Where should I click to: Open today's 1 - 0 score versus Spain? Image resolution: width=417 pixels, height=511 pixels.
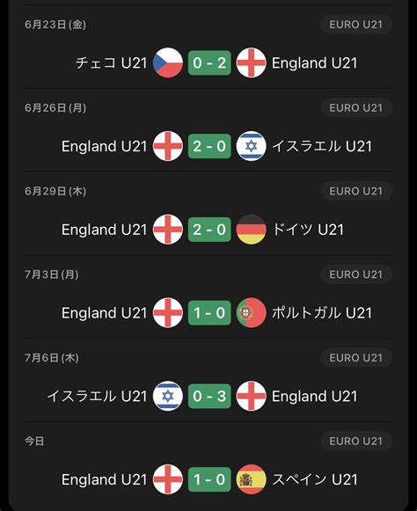coord(209,479)
